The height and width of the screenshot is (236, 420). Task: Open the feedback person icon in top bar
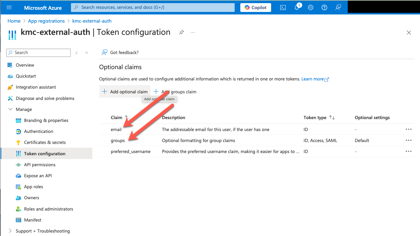click(338, 7)
